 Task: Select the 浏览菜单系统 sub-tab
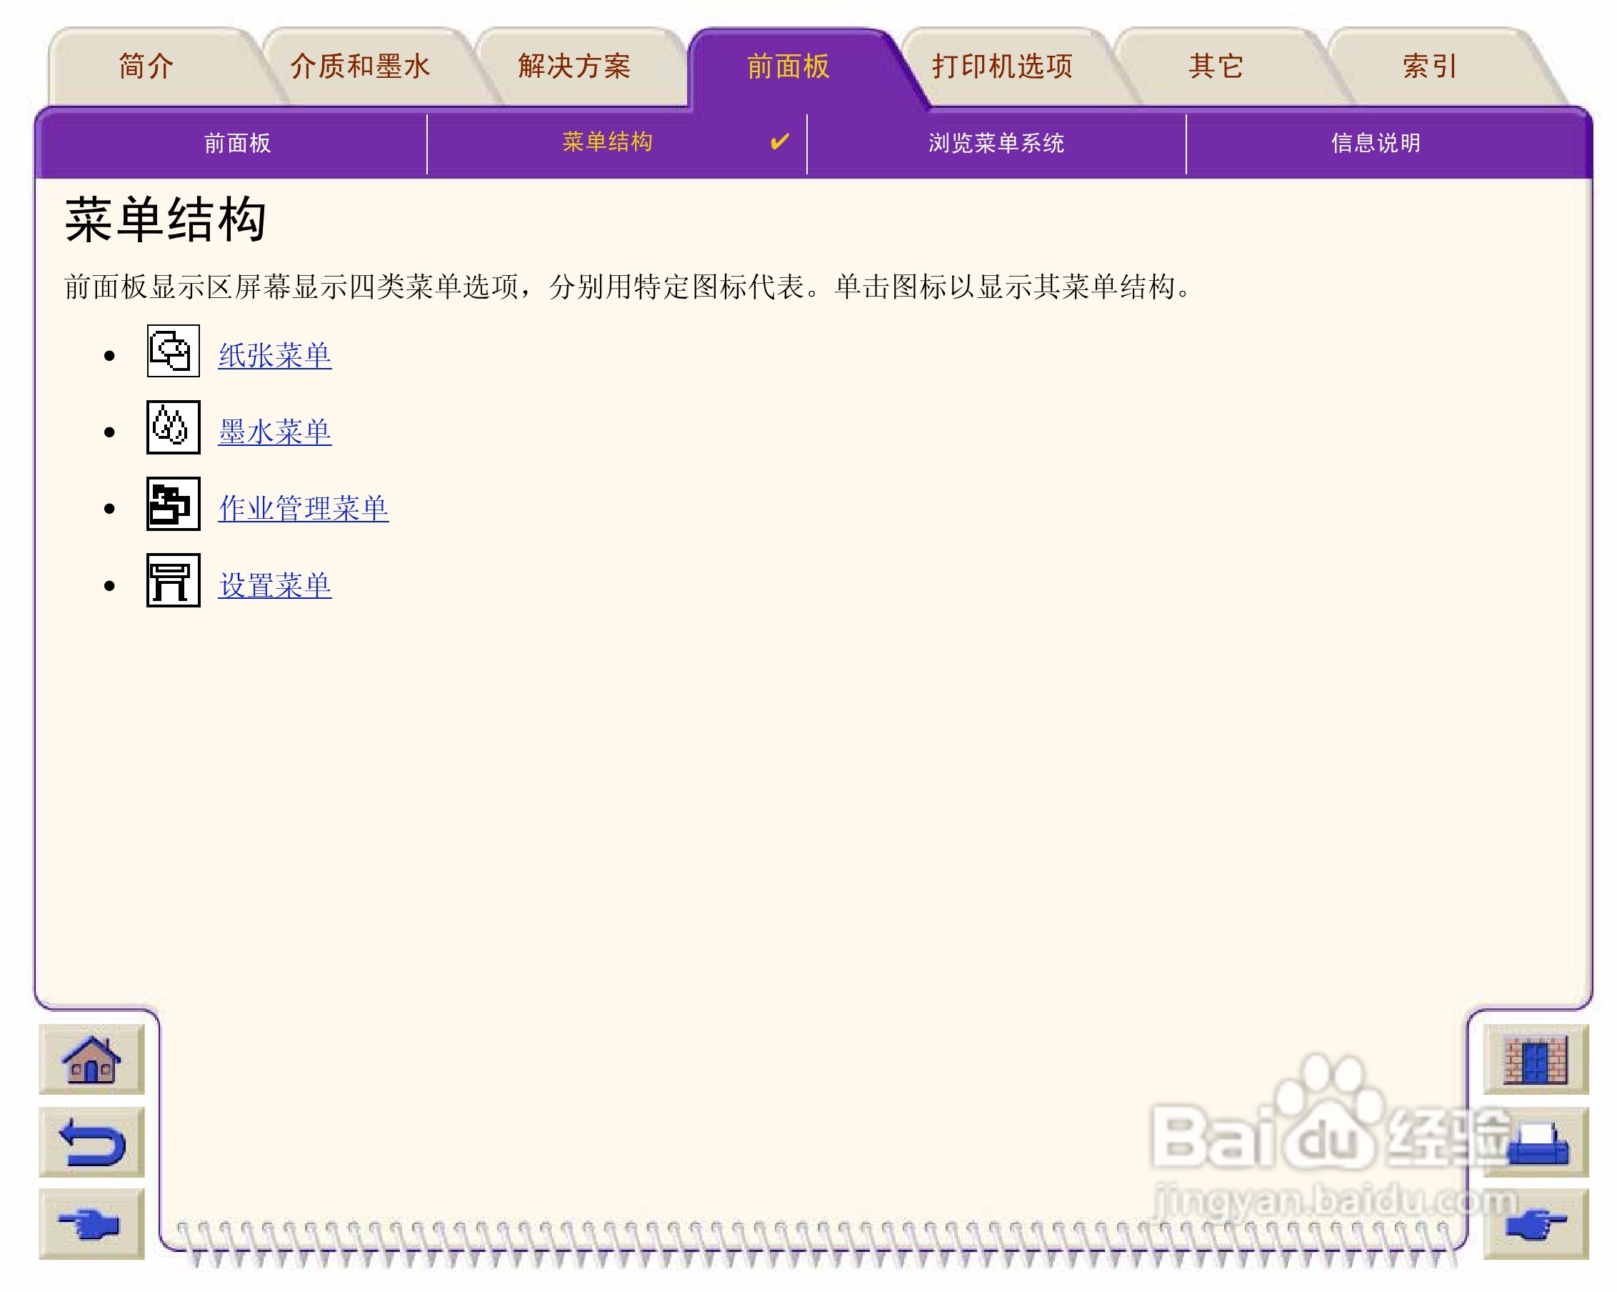click(x=996, y=142)
